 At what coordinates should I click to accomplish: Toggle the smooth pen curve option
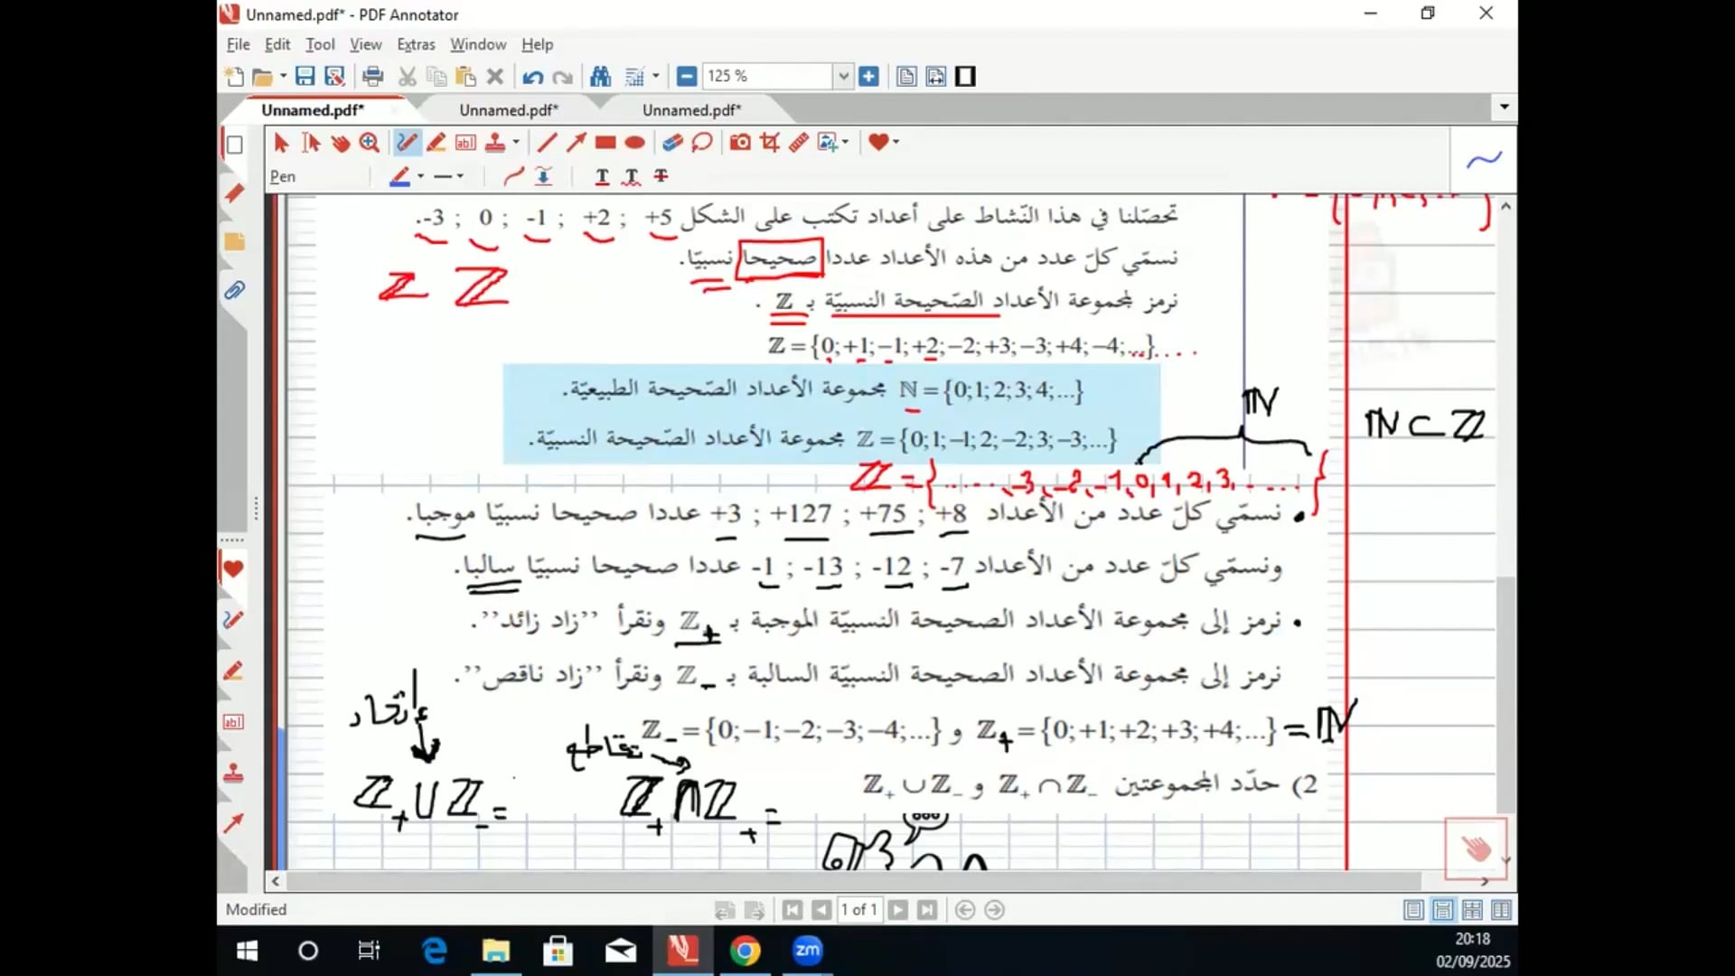coord(513,176)
